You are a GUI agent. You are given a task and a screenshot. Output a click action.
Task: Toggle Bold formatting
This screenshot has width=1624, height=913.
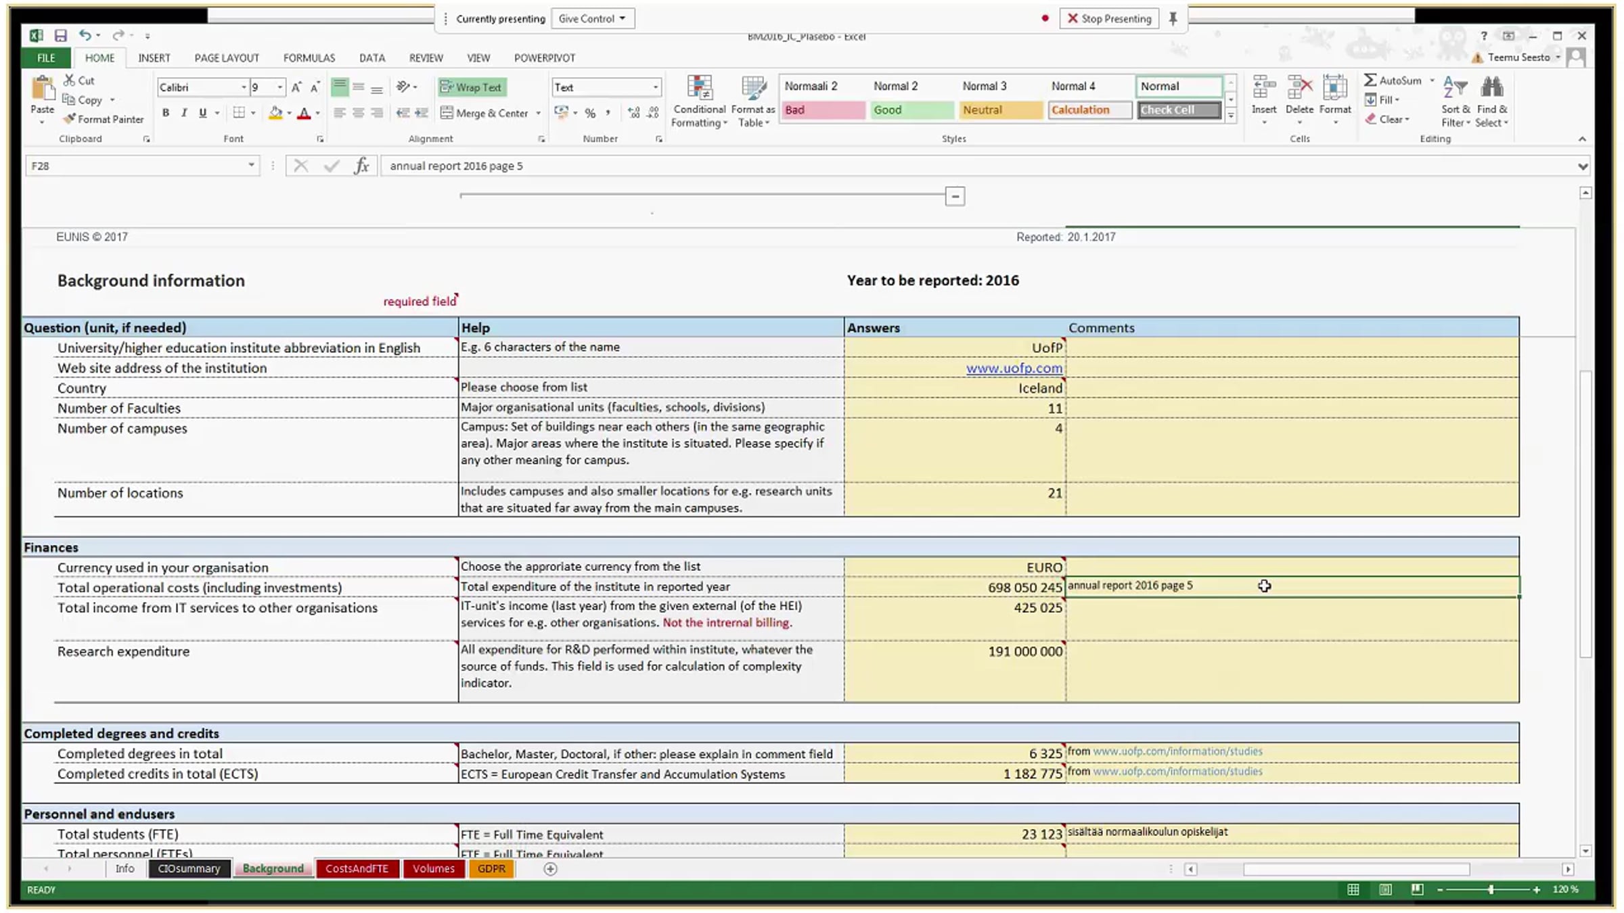pyautogui.click(x=166, y=113)
